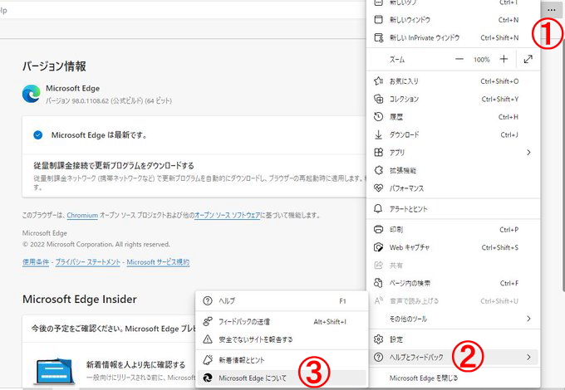Choose 印刷 from the menu
Viewport: 565px width, 390px height.
pyautogui.click(x=453, y=229)
